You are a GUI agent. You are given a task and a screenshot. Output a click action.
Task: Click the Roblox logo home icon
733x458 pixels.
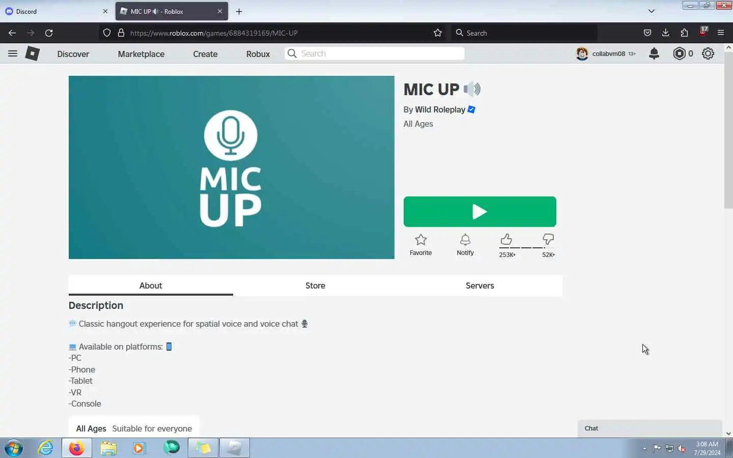coord(33,53)
